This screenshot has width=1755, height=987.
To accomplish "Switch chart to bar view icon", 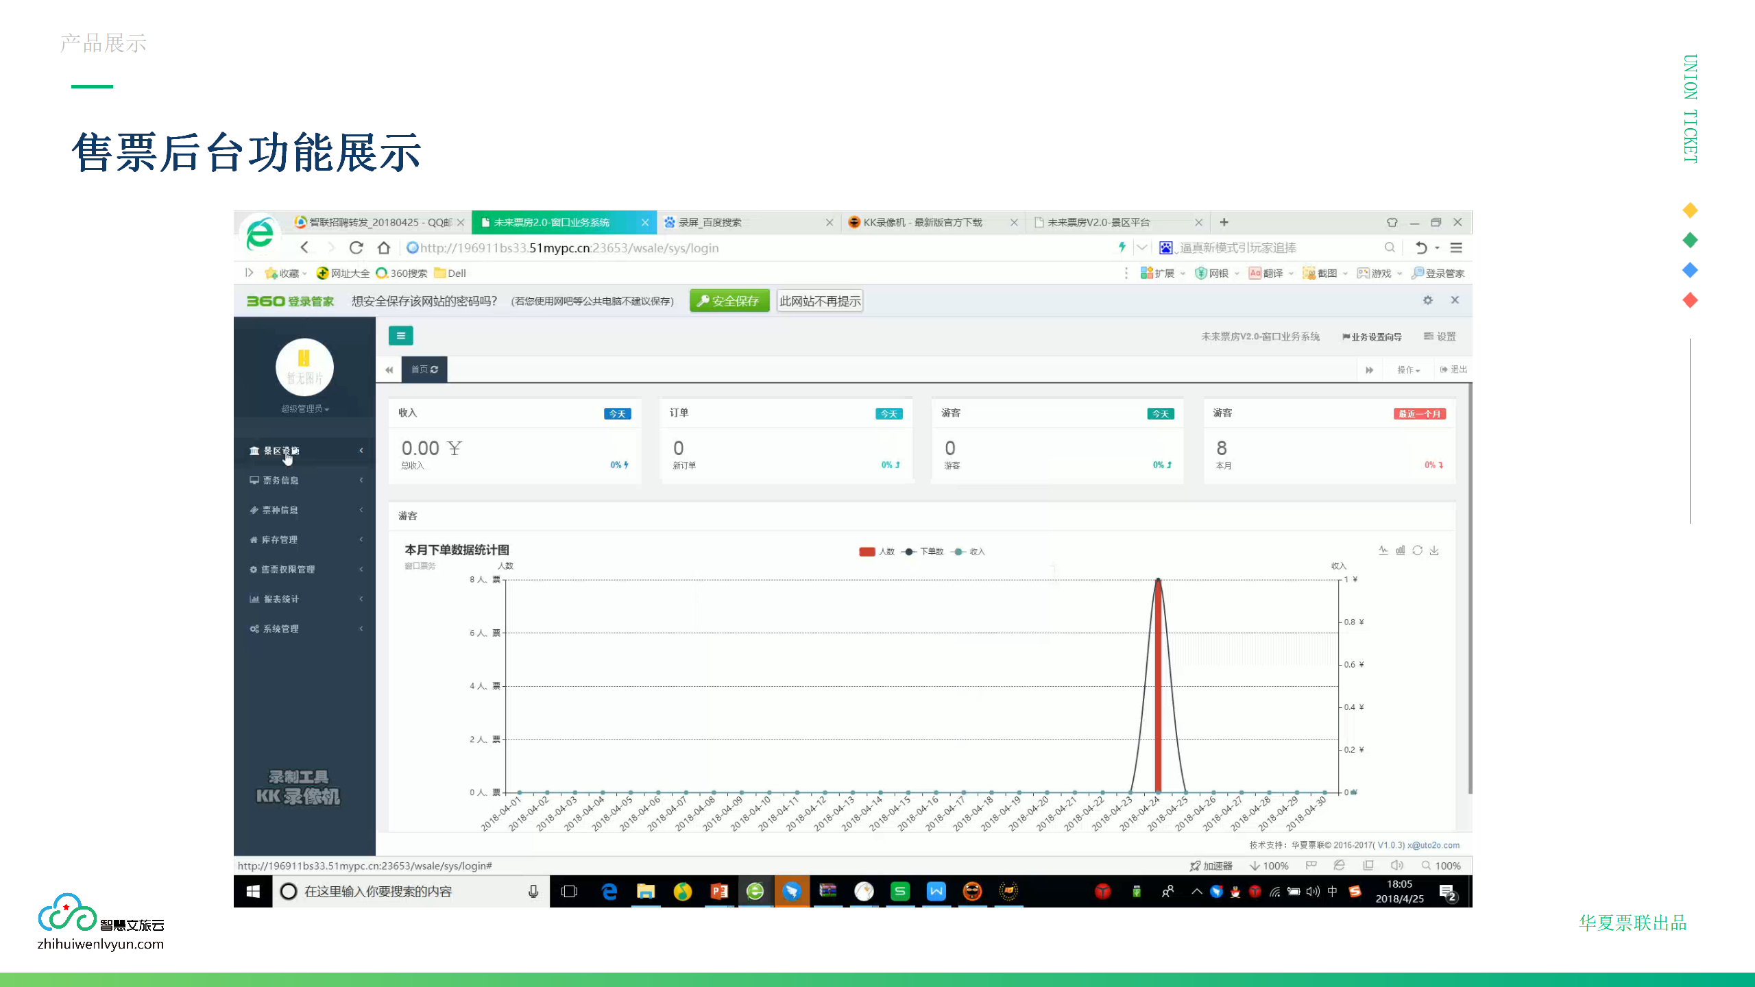I will [1401, 550].
